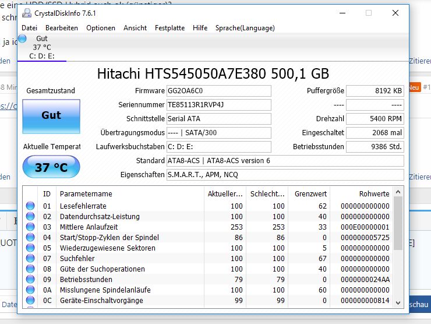
Task: Click the Parametername column header
Action: 130,193
